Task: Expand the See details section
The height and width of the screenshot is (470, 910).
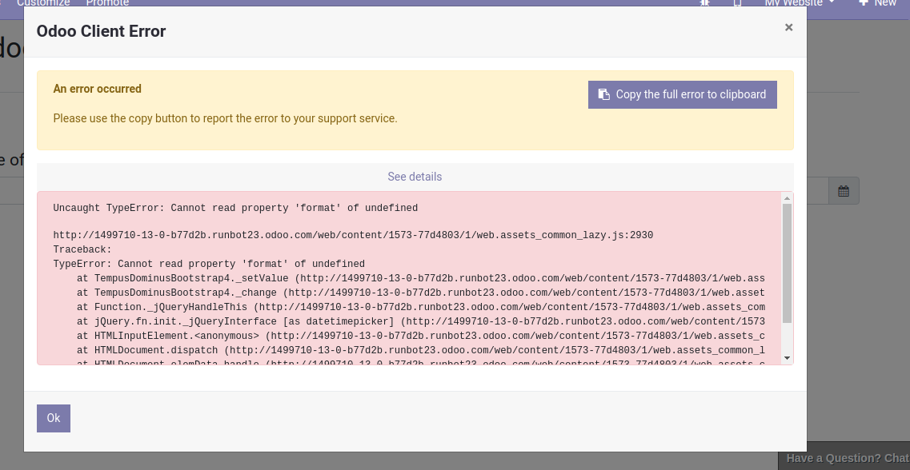Action: (415, 177)
